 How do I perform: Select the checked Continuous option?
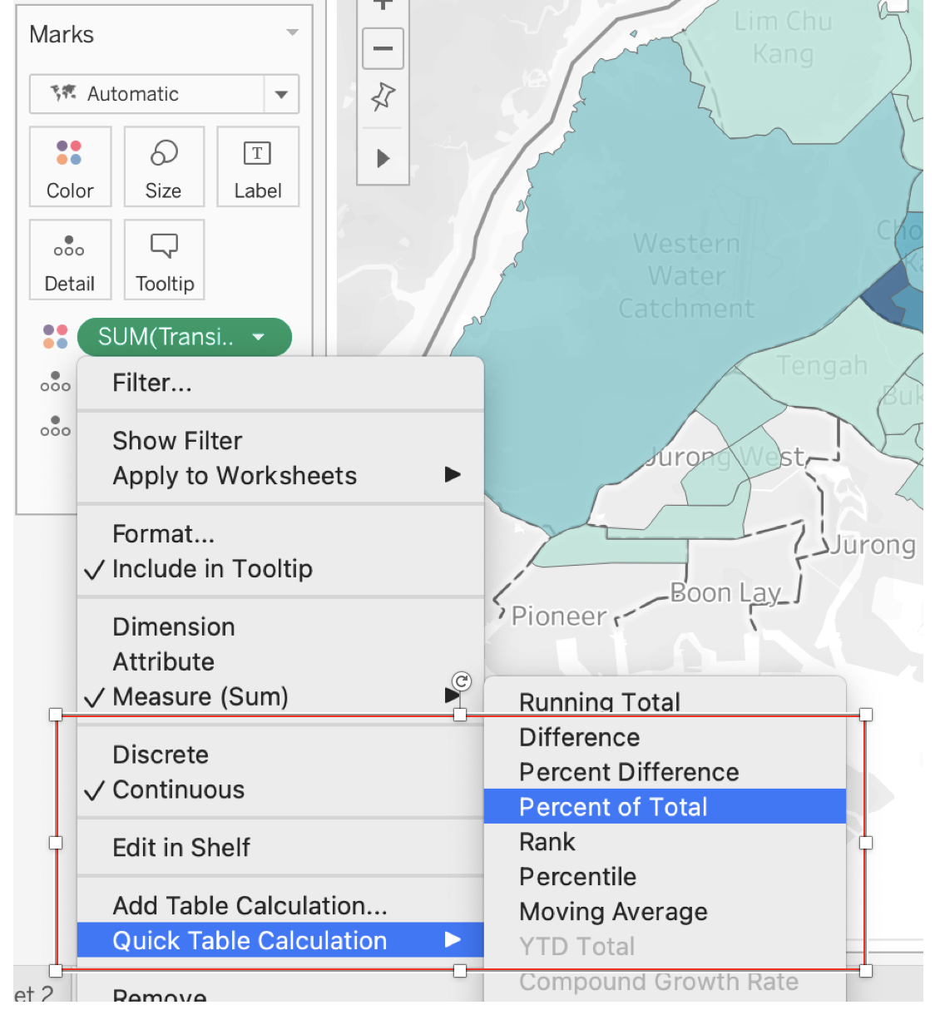(178, 790)
